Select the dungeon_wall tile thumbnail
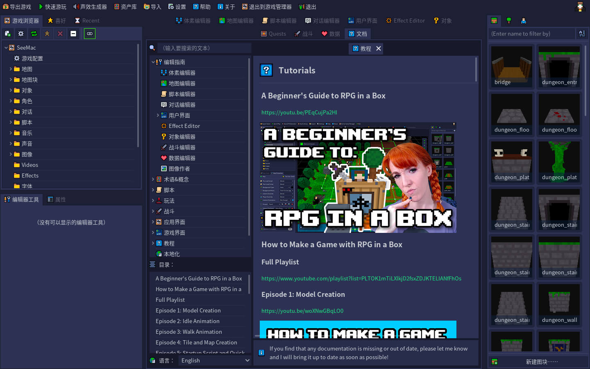590x369 pixels. pyautogui.click(x=559, y=304)
